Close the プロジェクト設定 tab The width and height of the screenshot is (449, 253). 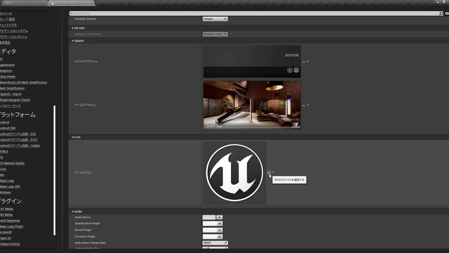91,3
